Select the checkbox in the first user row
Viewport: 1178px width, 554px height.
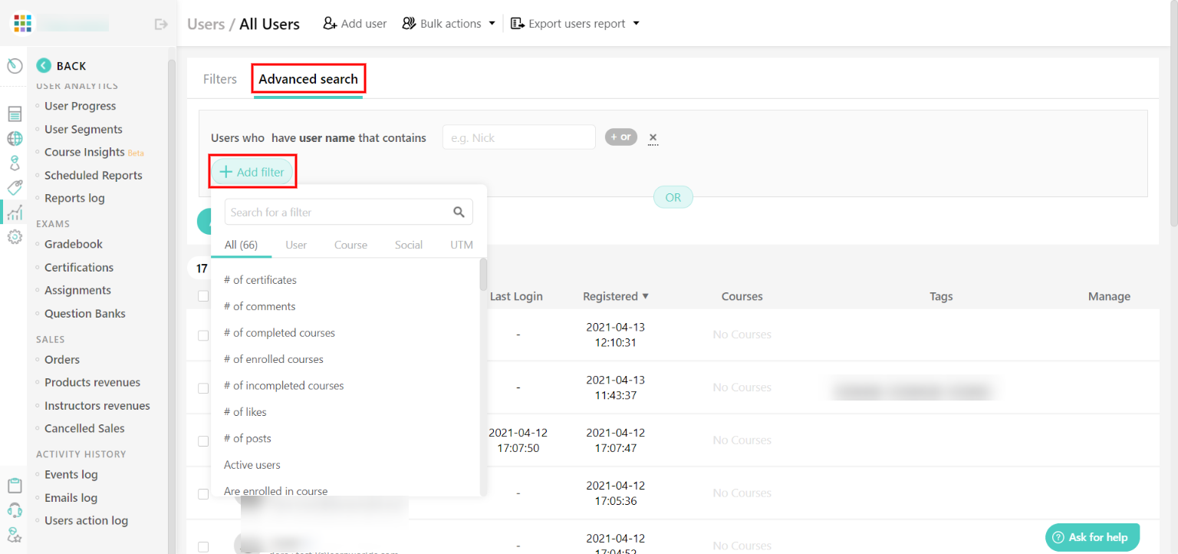coord(203,335)
